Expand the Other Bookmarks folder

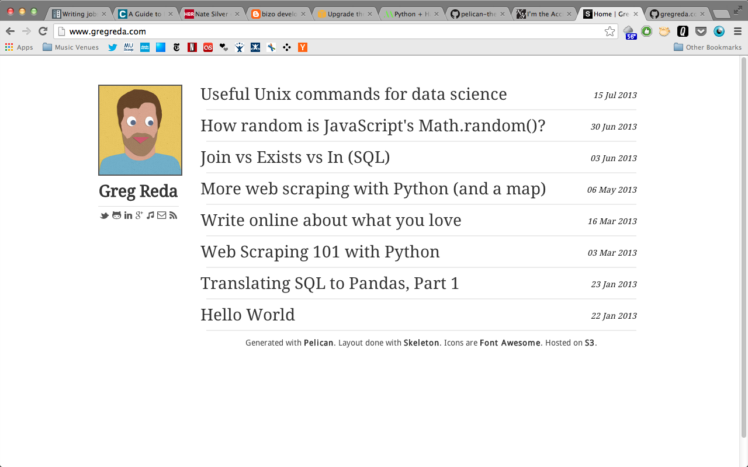point(708,47)
